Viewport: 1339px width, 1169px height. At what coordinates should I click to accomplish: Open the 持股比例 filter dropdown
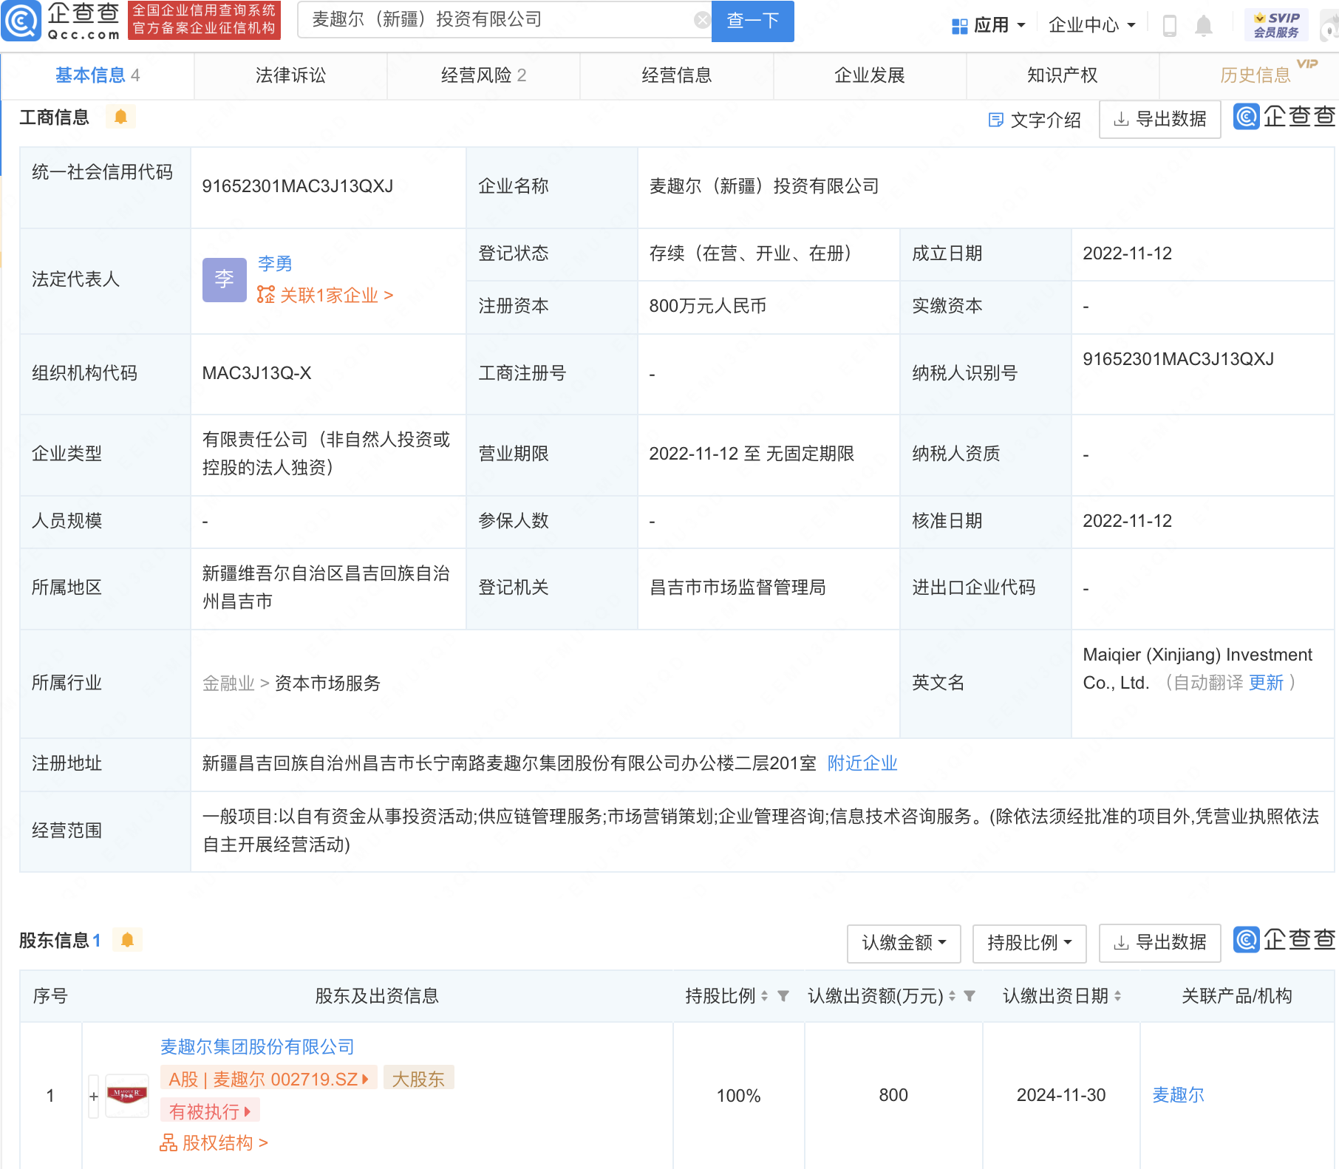1029,943
